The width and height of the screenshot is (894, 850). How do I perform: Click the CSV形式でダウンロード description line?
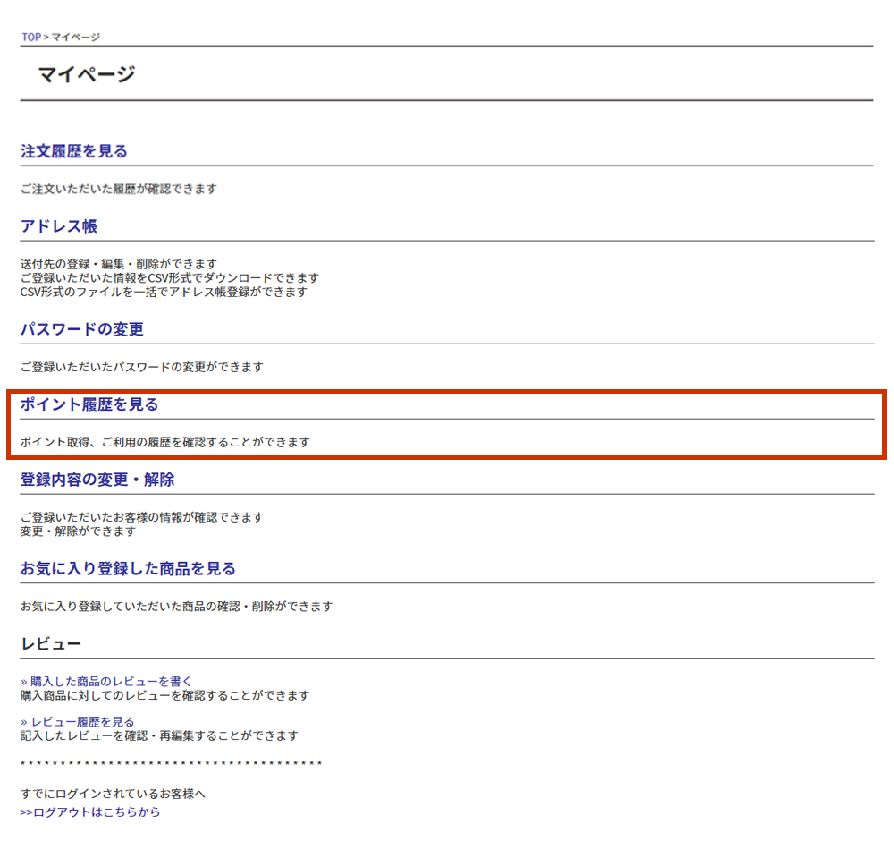click(169, 277)
